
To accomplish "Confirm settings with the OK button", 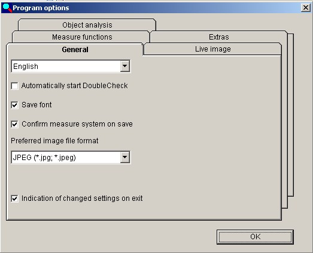I will pos(255,237).
